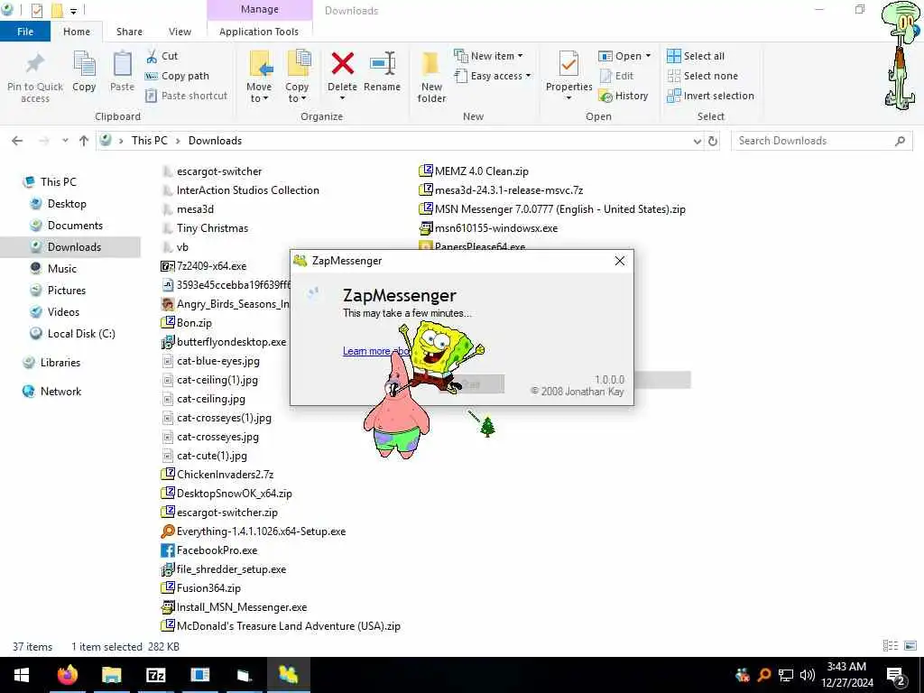Click This PC in the address bar

[x=150, y=141]
